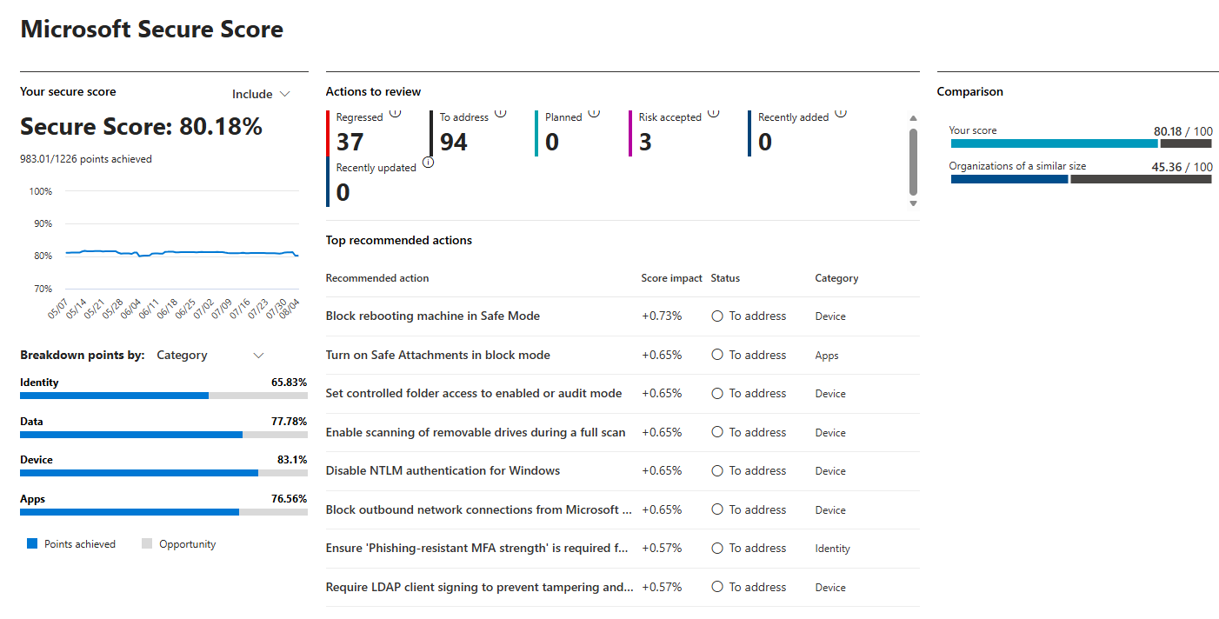The height and width of the screenshot is (619, 1219).
Task: Sort by Score impact column header
Action: (x=672, y=278)
